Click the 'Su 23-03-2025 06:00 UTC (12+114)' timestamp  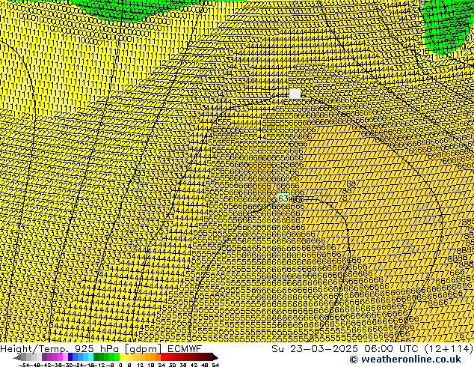point(372,349)
